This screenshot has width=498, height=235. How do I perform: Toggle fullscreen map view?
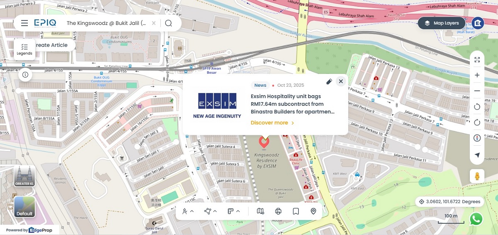pos(477,60)
